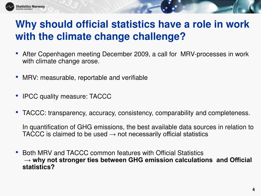Click the bullet dot beside IPCC quality measure
The image size is (261, 196).
pyautogui.click(x=17, y=96)
